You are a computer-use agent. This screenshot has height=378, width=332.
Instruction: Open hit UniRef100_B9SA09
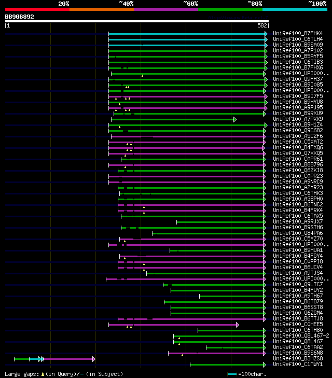point(298,45)
